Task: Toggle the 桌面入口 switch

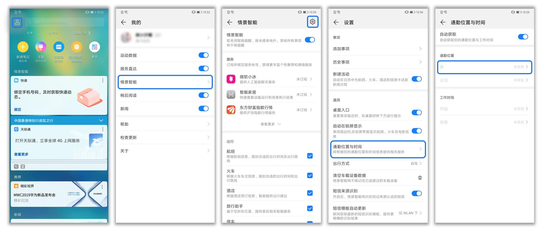Action: [x=417, y=113]
